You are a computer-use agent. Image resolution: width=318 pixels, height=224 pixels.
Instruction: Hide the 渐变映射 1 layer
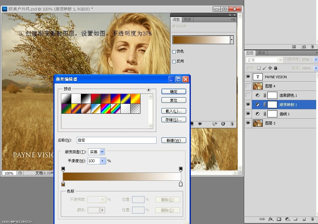point(248,104)
